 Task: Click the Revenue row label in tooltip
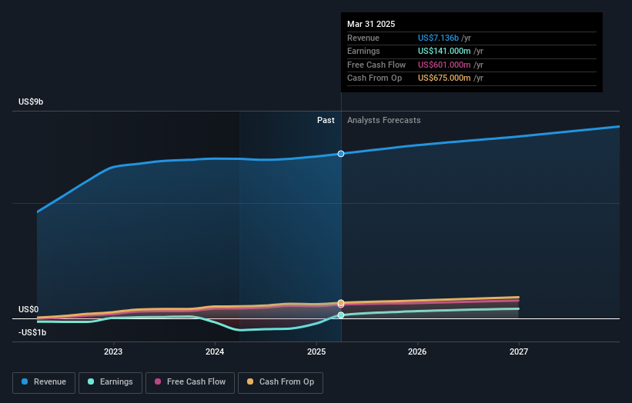(x=363, y=38)
